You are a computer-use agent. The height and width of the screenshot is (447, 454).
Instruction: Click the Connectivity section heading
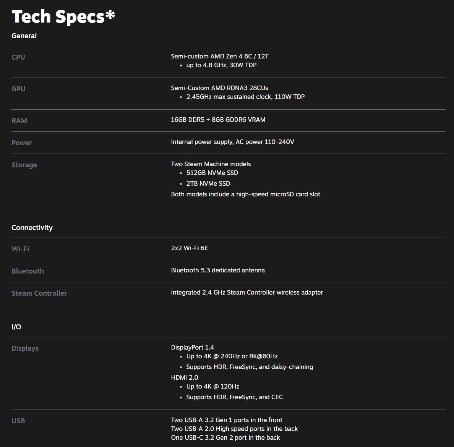pyautogui.click(x=32, y=228)
